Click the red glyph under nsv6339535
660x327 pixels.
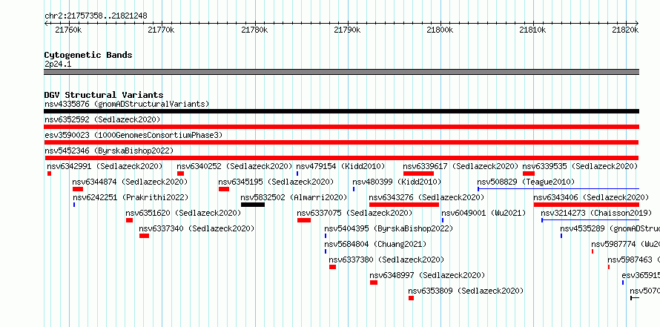pos(529,174)
